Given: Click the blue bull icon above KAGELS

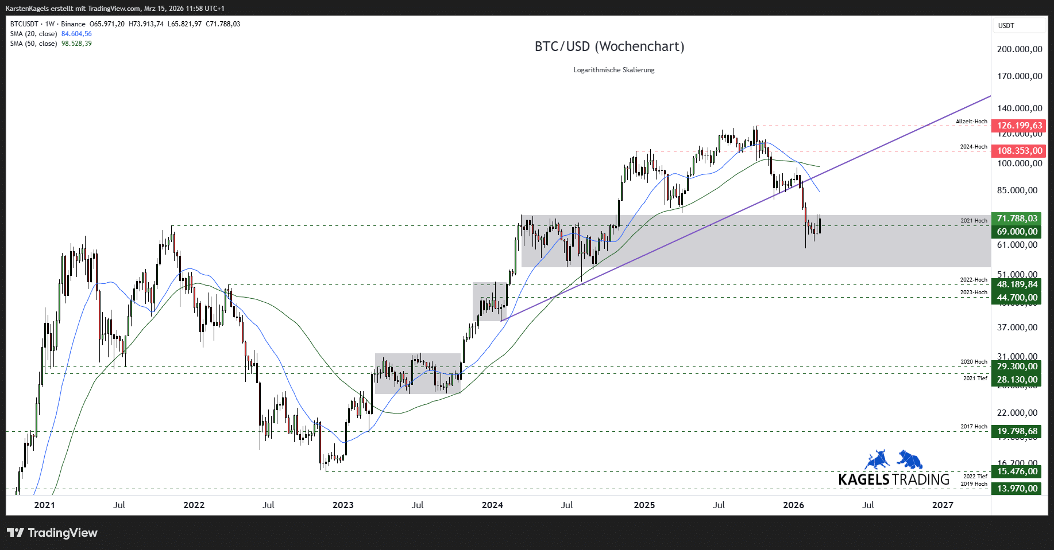Looking at the screenshot, I should (877, 460).
